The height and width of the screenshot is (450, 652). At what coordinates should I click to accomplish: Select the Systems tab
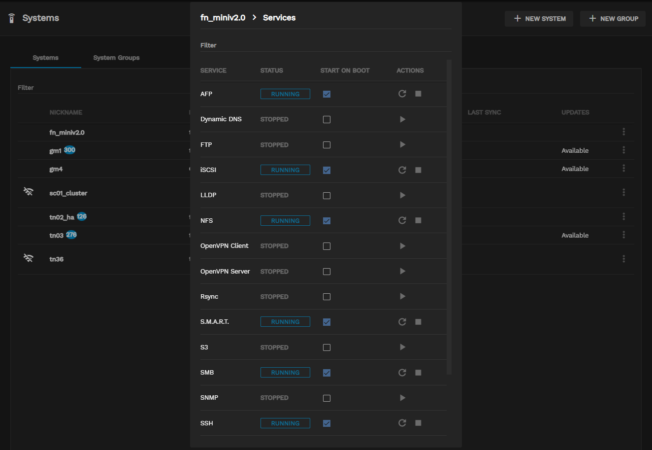45,58
